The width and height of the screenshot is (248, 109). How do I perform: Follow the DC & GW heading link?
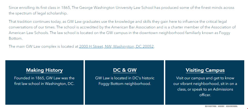click(125, 70)
